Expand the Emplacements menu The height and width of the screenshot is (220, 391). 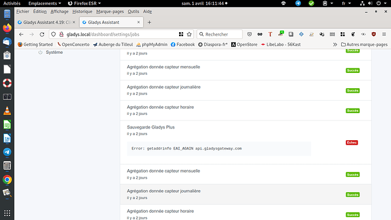(45, 3)
